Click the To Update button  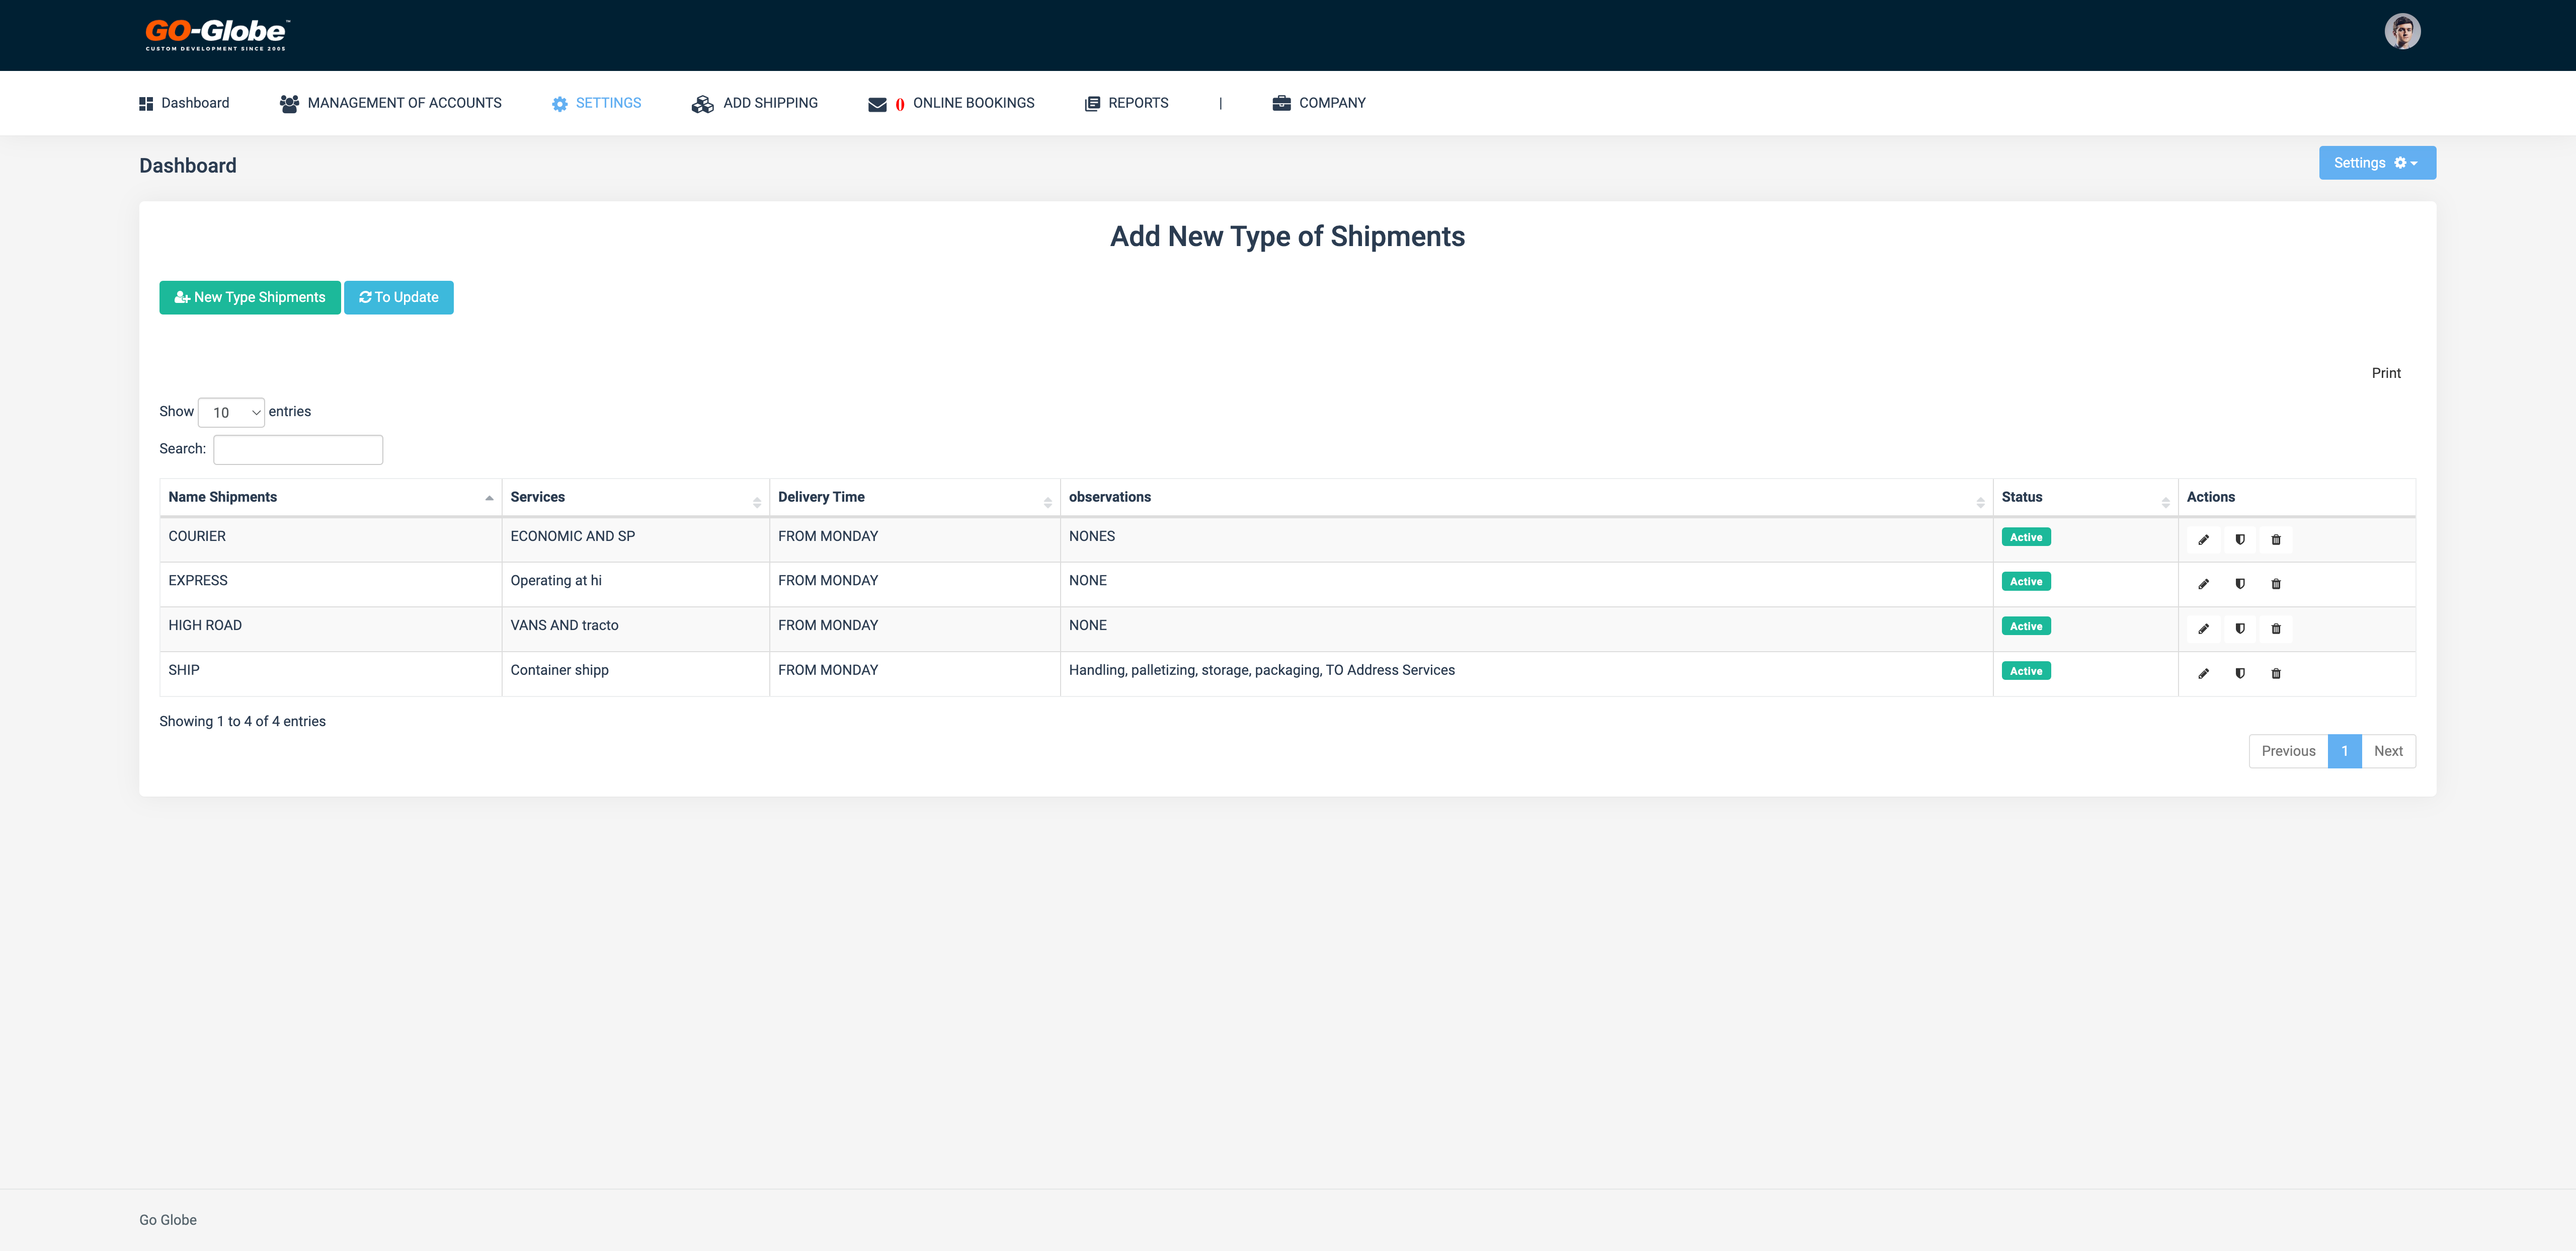pyautogui.click(x=398, y=297)
